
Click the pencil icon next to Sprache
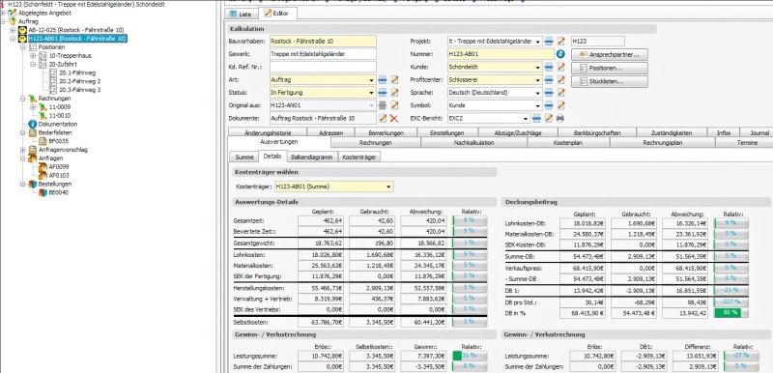[x=561, y=93]
